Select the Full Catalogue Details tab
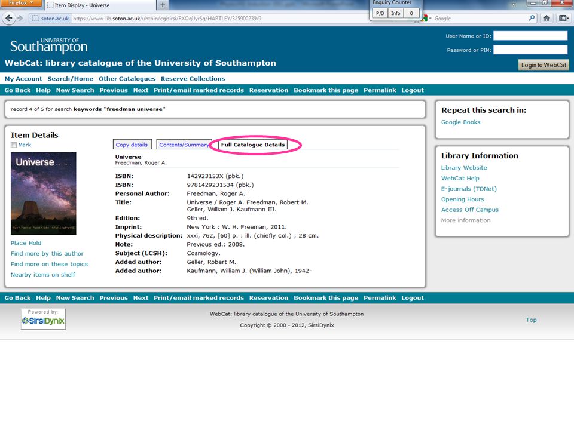 coord(252,145)
